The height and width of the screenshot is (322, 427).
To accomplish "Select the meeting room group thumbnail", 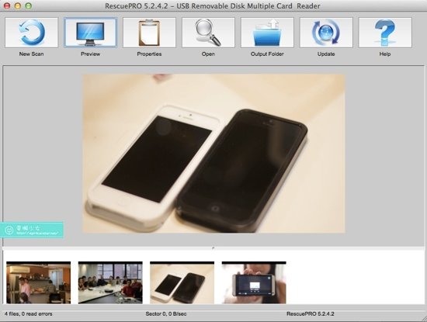I will tap(110, 282).
